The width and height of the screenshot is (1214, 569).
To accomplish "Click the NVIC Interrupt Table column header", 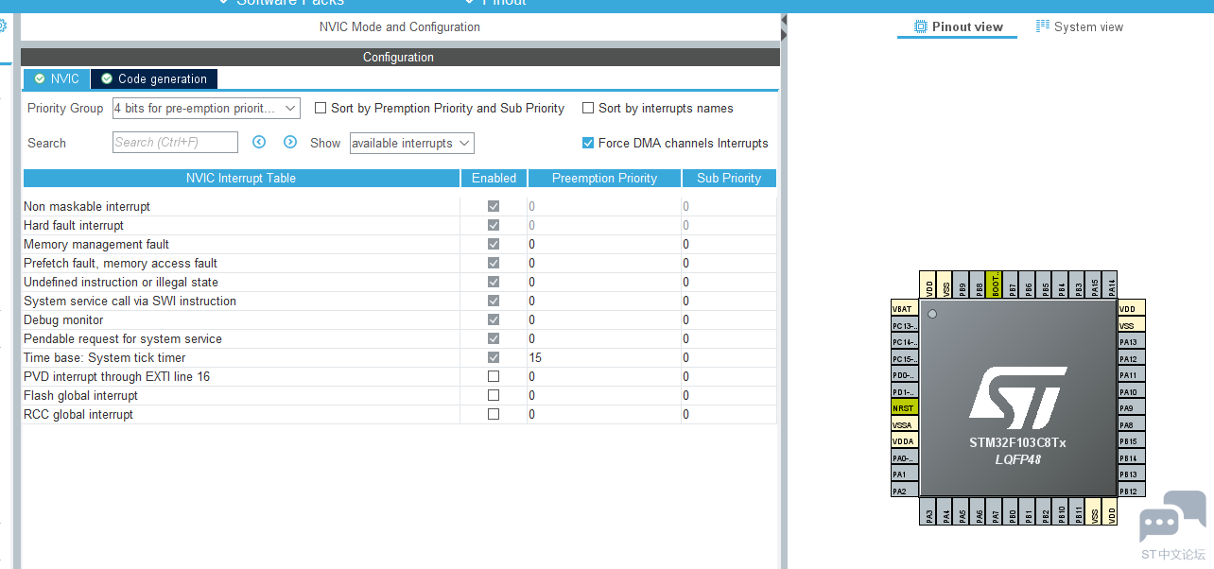I will pos(241,178).
